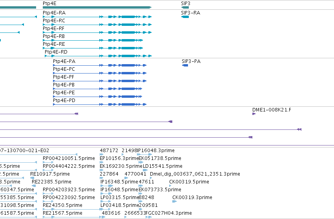Open the FGC027H04.3prime EST label
The height and width of the screenshot is (219, 334).
(x=169, y=213)
